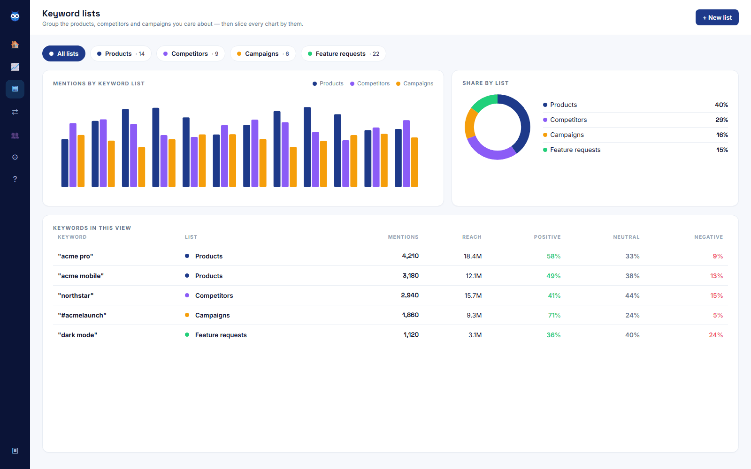Select Competitors row in Share by list
The image size is (751, 469).
point(636,120)
